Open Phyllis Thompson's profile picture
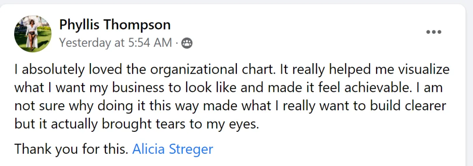Image resolution: width=473 pixels, height=166 pixels. coord(33,34)
